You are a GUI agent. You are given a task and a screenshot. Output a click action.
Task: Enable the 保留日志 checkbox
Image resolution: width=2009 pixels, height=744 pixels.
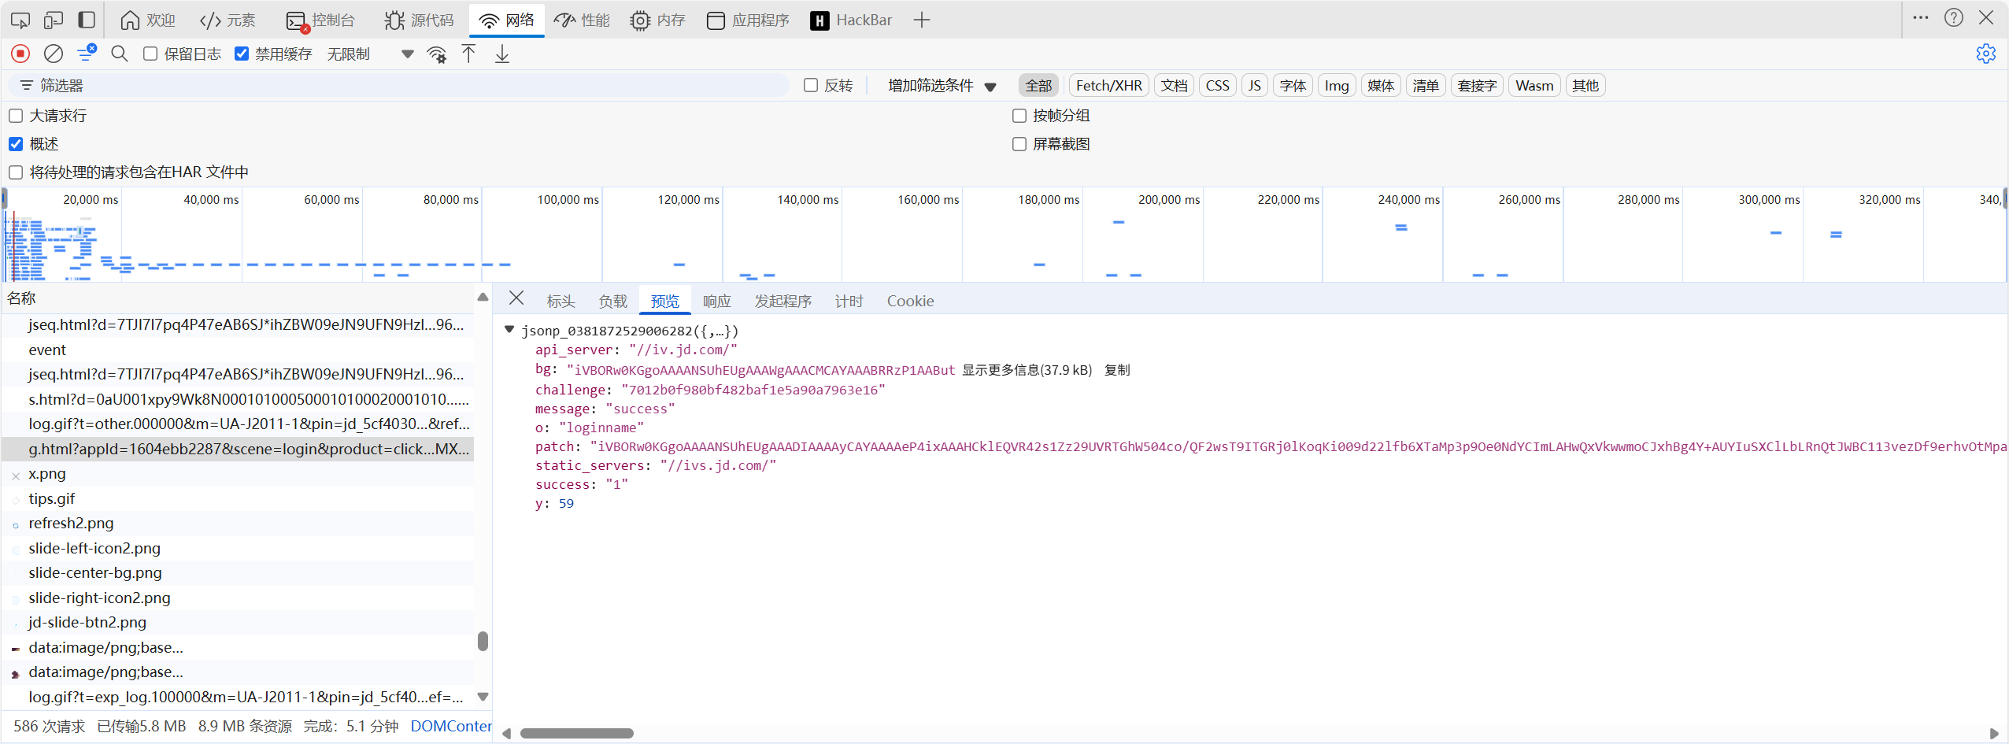click(150, 54)
